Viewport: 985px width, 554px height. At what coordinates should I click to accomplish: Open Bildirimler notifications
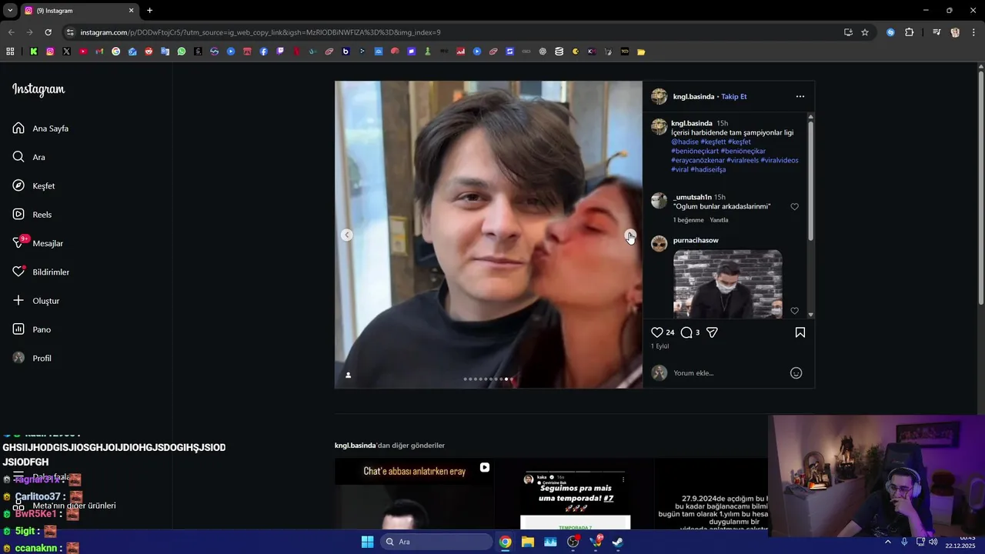(41, 272)
